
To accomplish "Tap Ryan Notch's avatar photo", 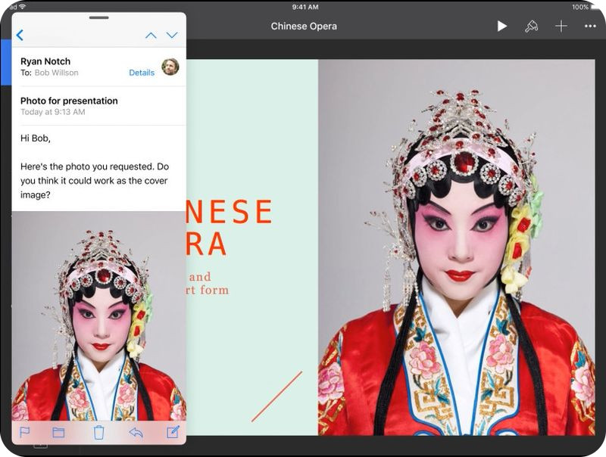I will [x=170, y=67].
